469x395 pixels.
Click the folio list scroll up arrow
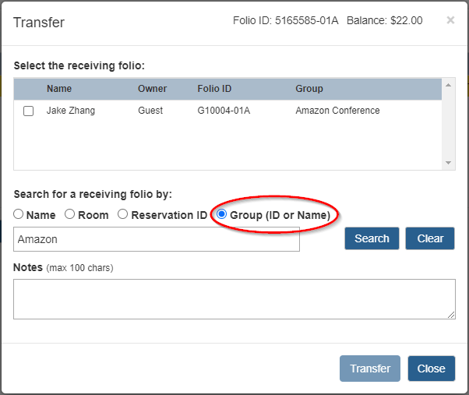coord(448,85)
